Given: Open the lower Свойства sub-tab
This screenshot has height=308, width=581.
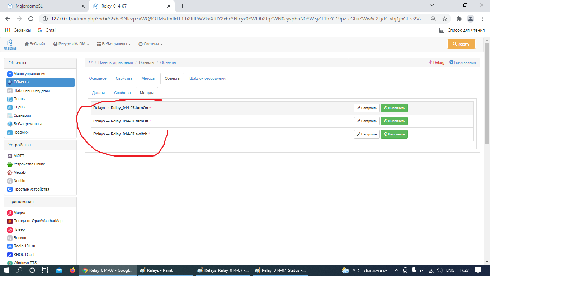Looking at the screenshot, I should coord(122,93).
